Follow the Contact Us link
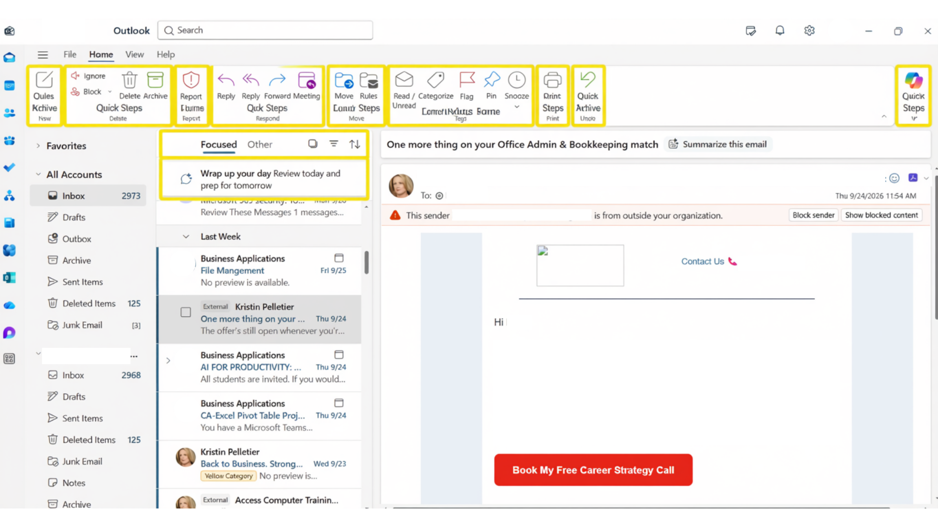This screenshot has width=938, height=527. pyautogui.click(x=703, y=262)
